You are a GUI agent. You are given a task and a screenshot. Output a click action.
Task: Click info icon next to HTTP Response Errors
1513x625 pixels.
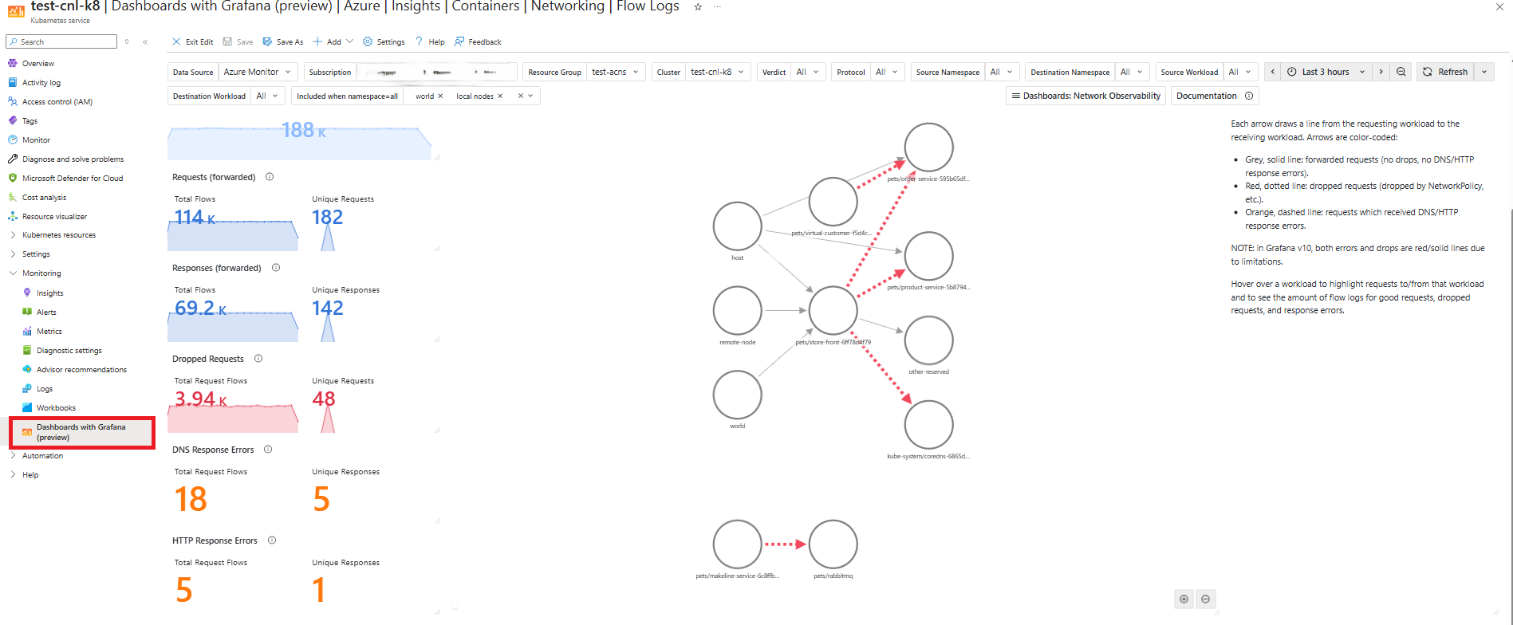click(272, 540)
